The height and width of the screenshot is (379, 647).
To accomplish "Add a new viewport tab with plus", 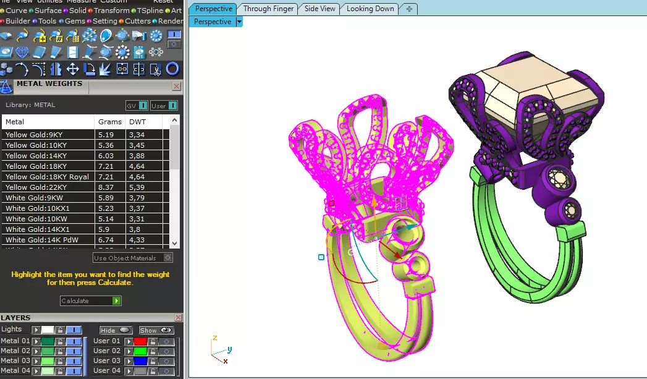I will (x=409, y=9).
